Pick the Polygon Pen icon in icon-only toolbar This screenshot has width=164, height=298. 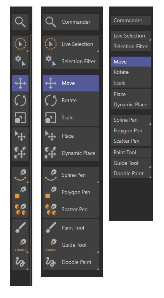(x=21, y=192)
